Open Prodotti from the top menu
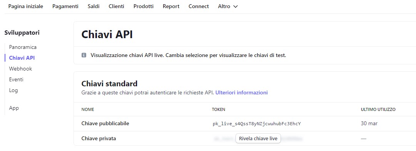Image resolution: width=416 pixels, height=151 pixels. pos(143,7)
